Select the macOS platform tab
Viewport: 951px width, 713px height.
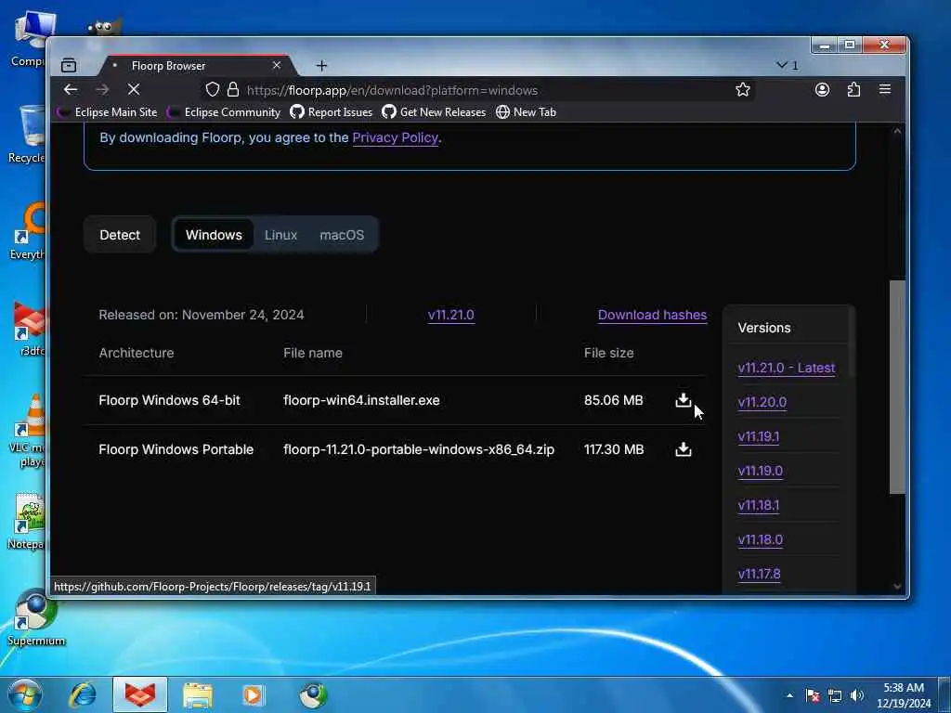coord(342,235)
